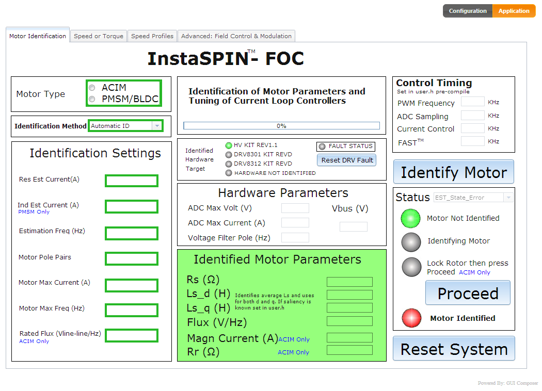This screenshot has width=542, height=391.
Task: Select the PMSM/BLDC motor type option
Action: [x=92, y=99]
